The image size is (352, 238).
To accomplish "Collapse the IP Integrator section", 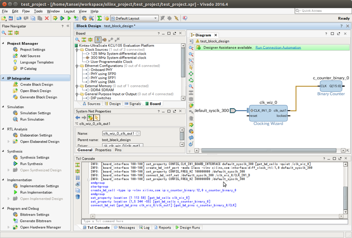I will point(3,78).
